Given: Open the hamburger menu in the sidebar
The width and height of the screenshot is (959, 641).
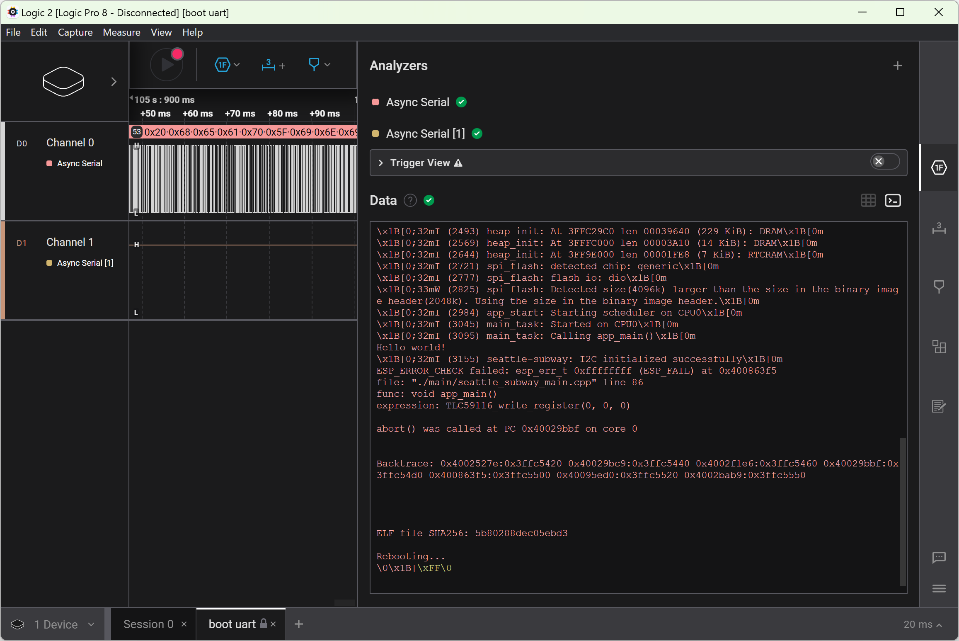Looking at the screenshot, I should point(939,588).
